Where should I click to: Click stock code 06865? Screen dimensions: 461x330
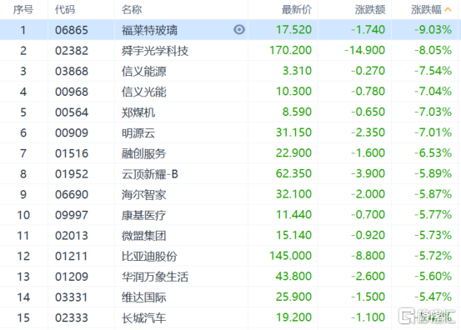coord(72,30)
